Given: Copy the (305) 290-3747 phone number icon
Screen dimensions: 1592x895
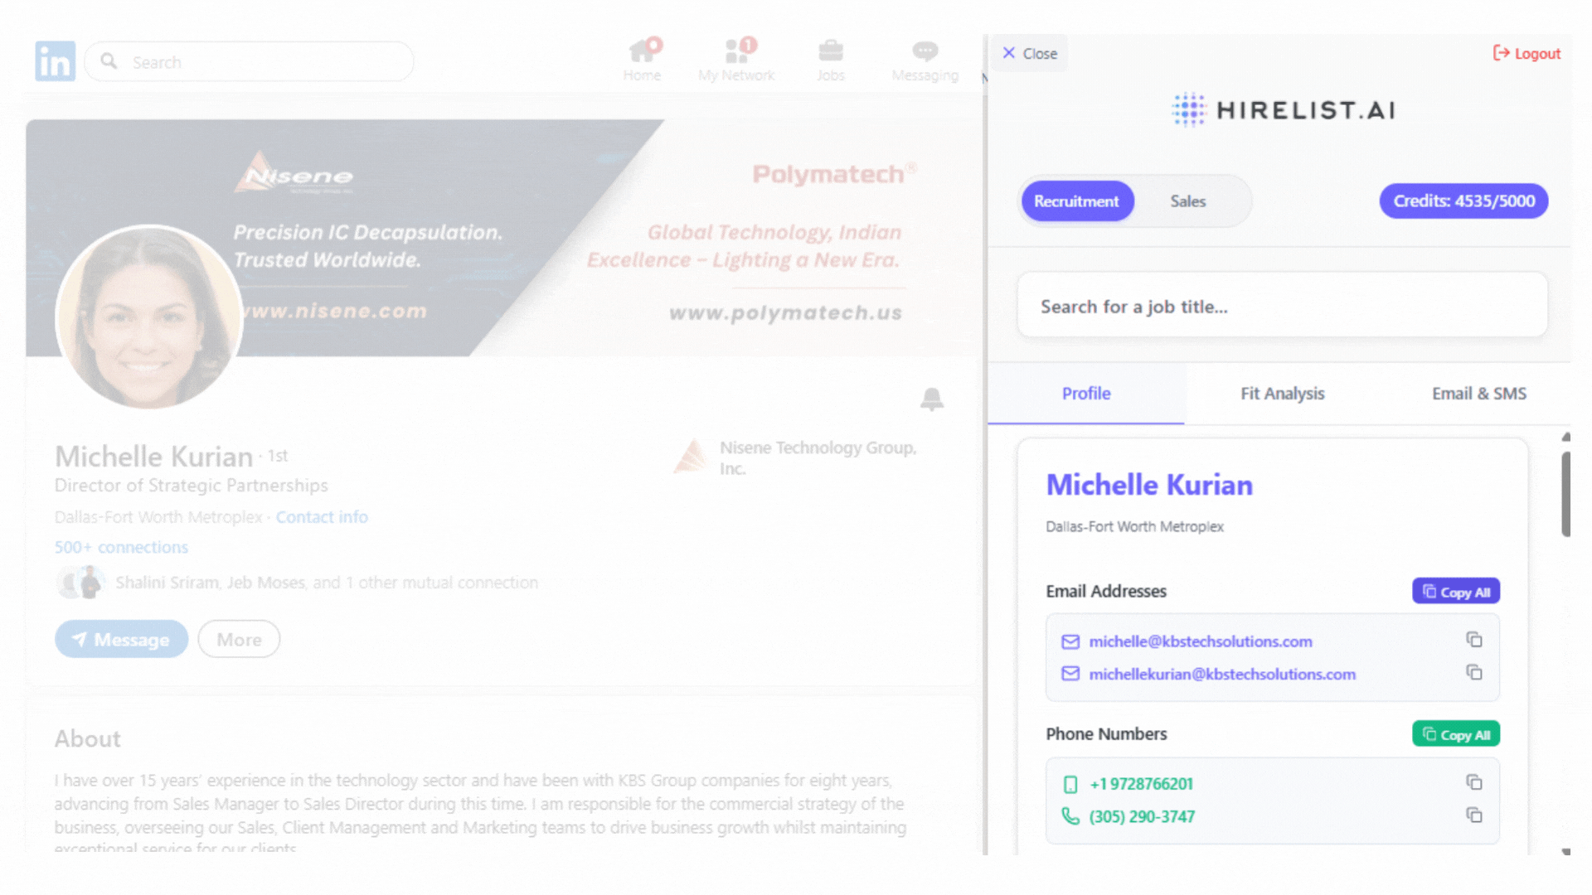Looking at the screenshot, I should pyautogui.click(x=1473, y=815).
